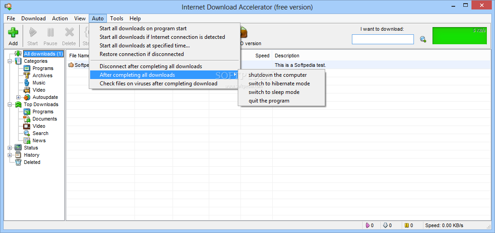Click the News newspaper icon

(27, 140)
